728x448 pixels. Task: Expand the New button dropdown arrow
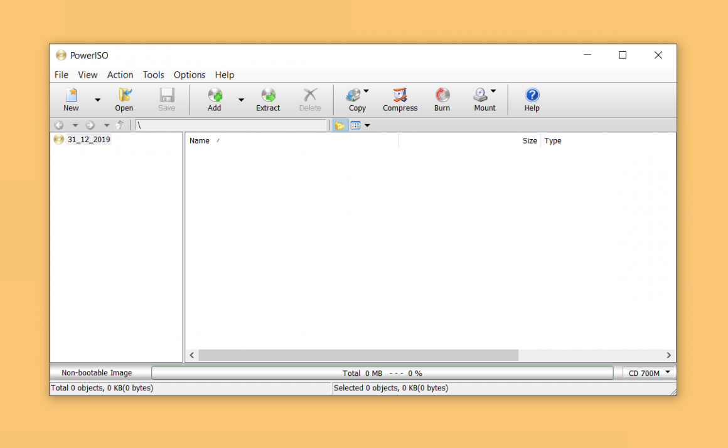pyautogui.click(x=97, y=100)
